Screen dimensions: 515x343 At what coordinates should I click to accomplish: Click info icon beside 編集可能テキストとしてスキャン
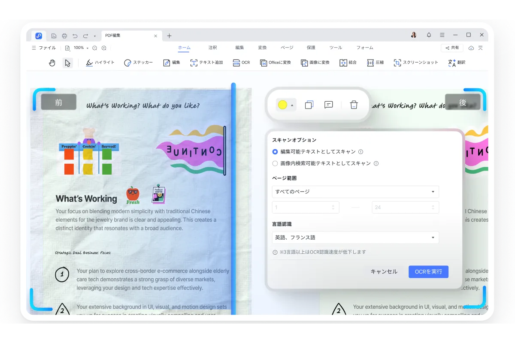[x=361, y=152]
